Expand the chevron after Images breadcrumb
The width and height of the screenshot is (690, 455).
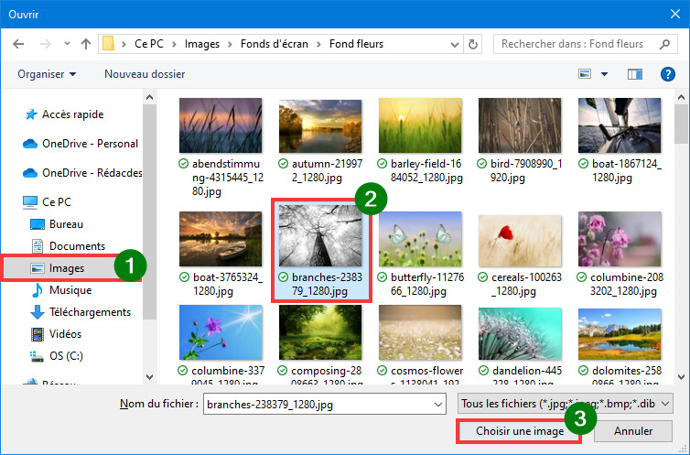[230, 45]
